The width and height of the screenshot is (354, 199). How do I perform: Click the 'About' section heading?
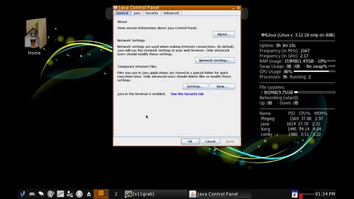point(122,22)
